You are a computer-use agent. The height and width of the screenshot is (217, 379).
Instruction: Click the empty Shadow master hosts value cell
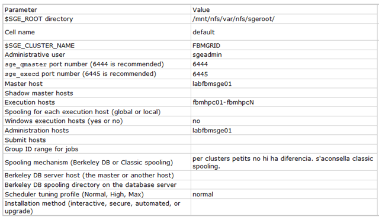pyautogui.click(x=284, y=93)
